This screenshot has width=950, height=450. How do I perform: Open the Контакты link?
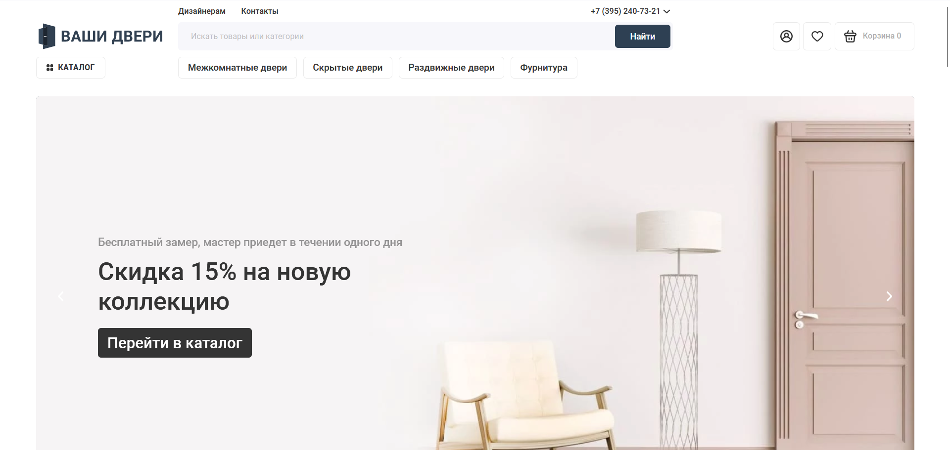coord(260,11)
